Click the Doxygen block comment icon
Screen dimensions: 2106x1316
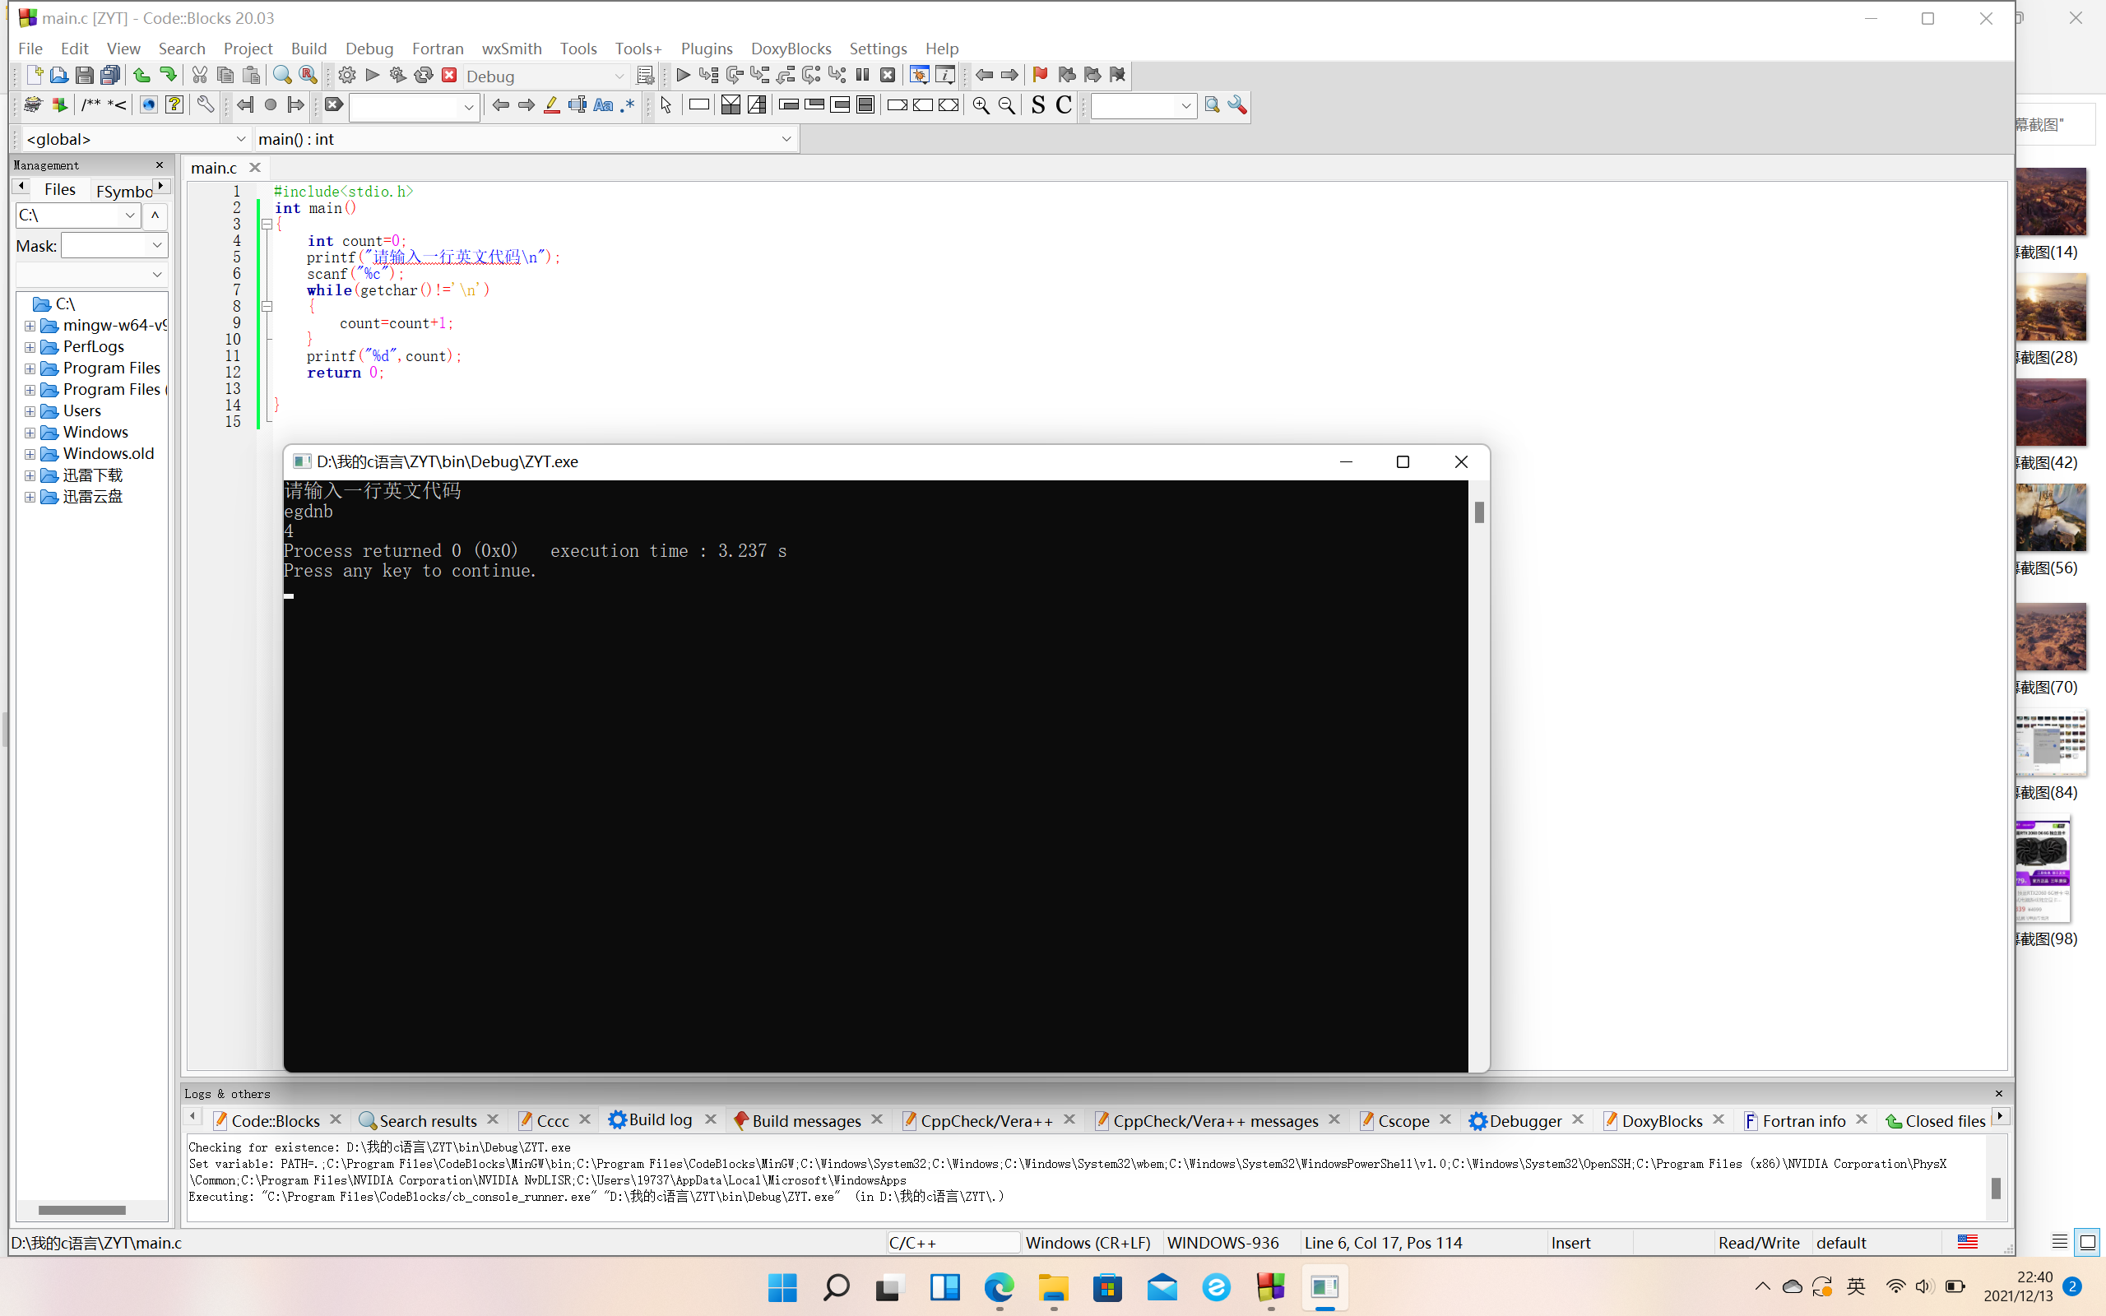click(90, 105)
